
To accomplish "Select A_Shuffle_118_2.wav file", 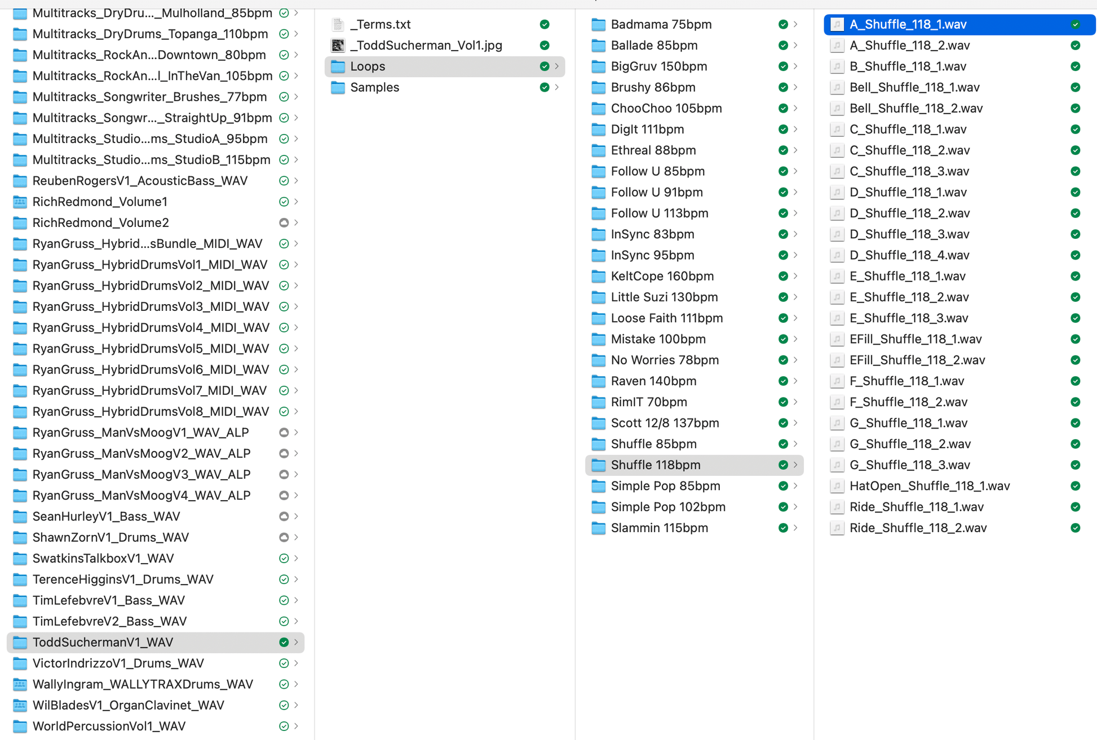I will click(x=959, y=45).
